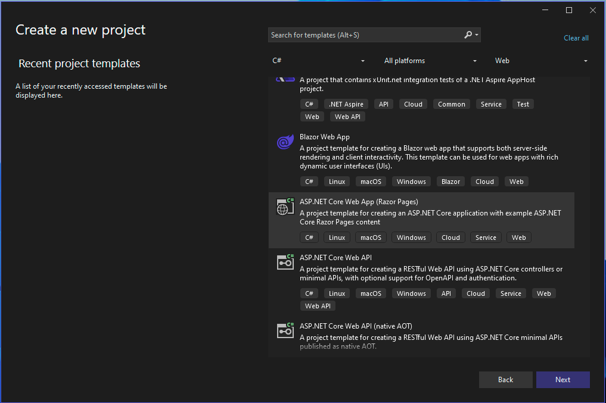Click the Blazor Web App template icon
The height and width of the screenshot is (403, 606).
pyautogui.click(x=285, y=142)
